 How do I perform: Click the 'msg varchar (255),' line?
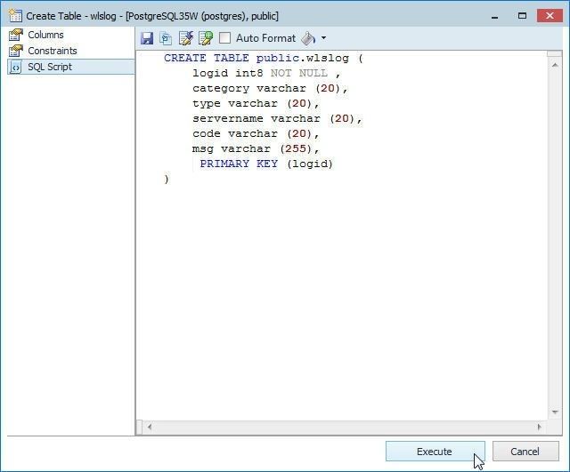256,148
